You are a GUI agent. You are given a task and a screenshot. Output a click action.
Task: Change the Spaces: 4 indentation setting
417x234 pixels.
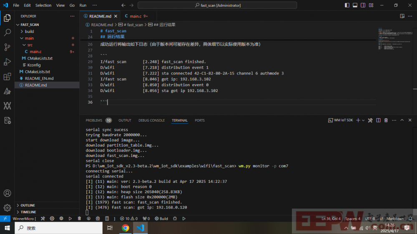(353, 219)
